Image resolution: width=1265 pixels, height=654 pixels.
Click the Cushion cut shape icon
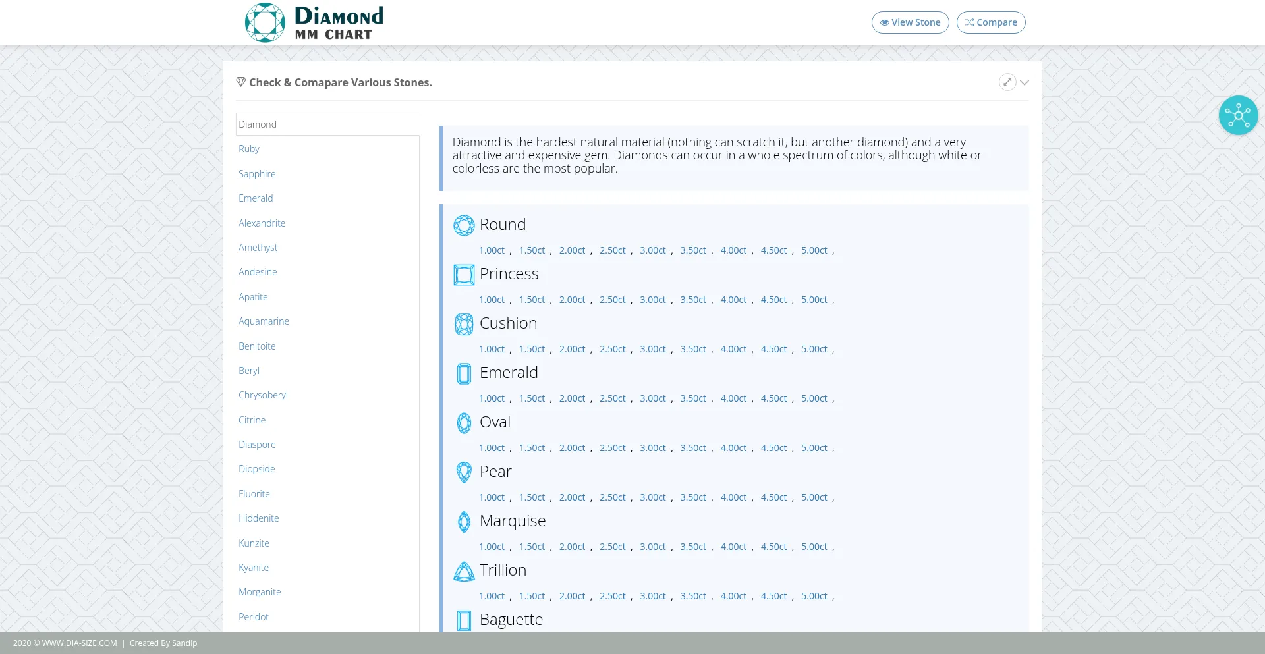(x=464, y=324)
